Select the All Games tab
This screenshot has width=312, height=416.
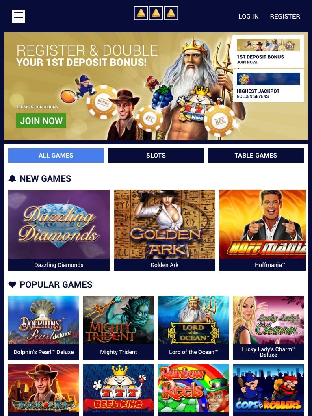(x=56, y=155)
